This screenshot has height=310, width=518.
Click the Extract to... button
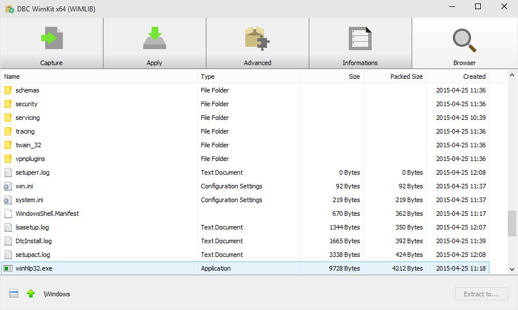click(x=481, y=294)
